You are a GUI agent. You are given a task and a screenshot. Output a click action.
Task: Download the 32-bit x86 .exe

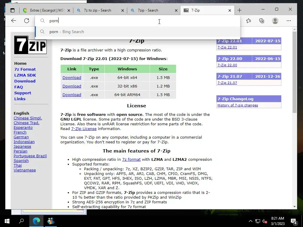click(72, 86)
